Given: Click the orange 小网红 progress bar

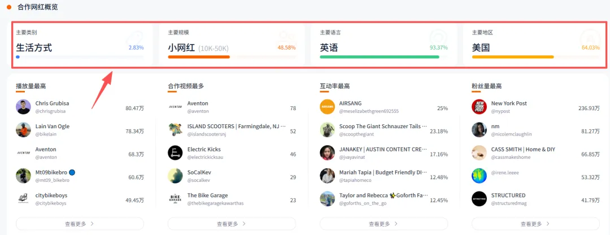Looking at the screenshot, I should 199,57.
